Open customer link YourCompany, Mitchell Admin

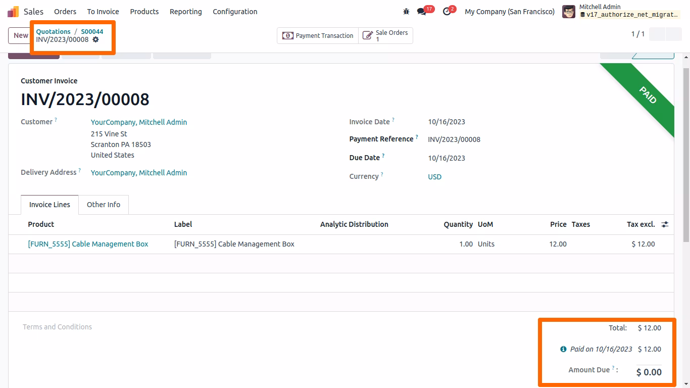click(139, 122)
